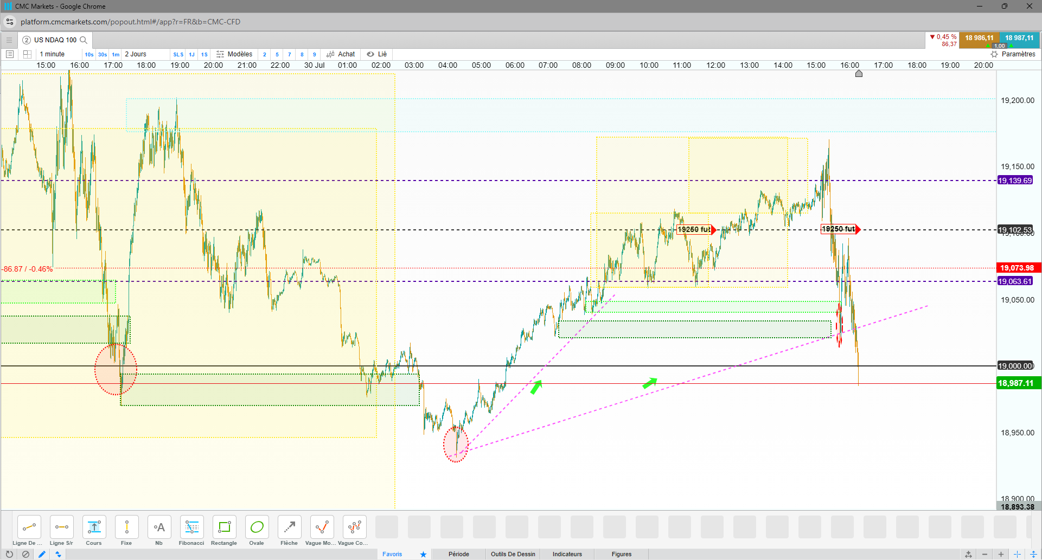Viewport: 1042px width, 560px height.
Task: Toggle the Favoris star
Action: click(x=423, y=554)
